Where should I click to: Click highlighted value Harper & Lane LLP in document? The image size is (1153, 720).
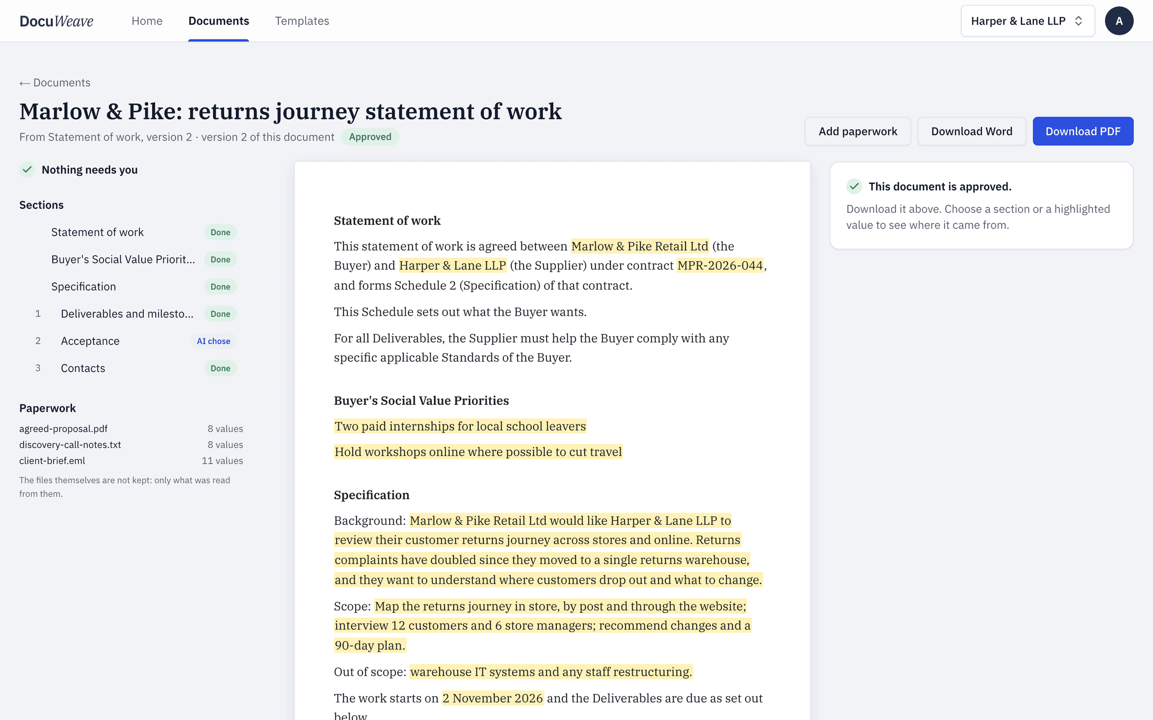453,265
